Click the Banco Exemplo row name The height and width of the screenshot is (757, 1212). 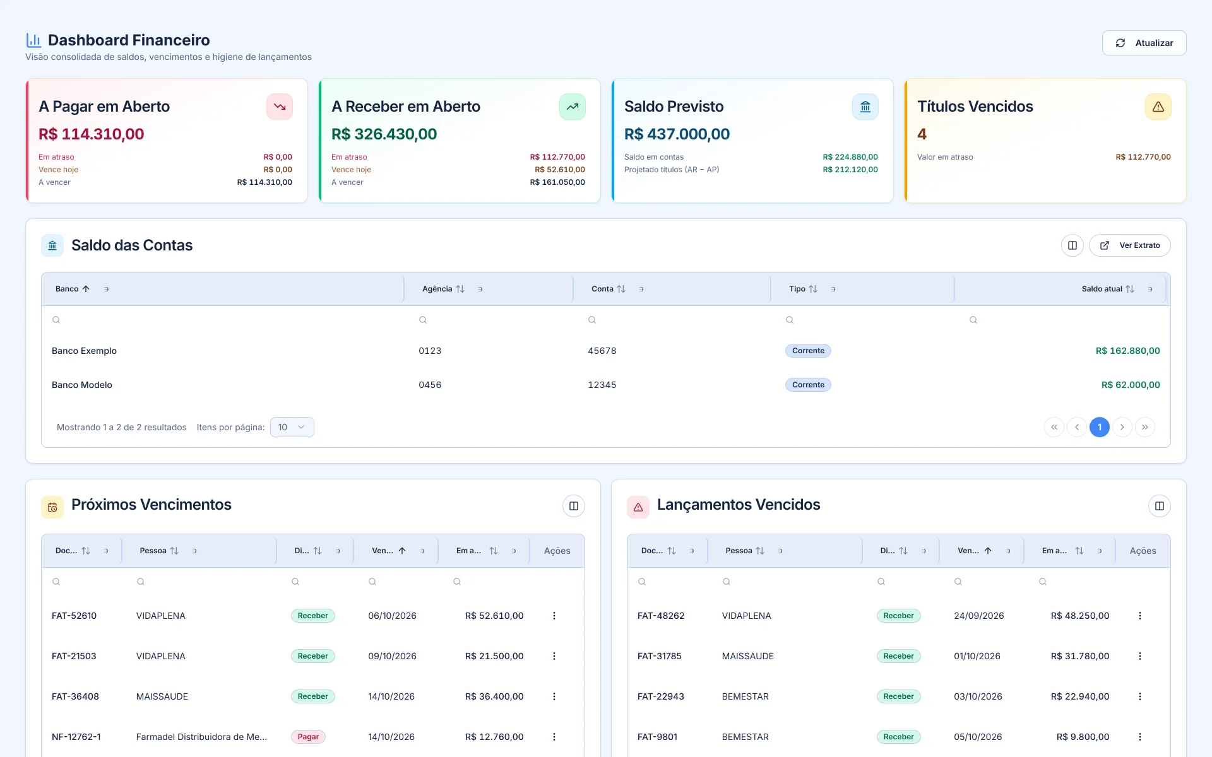pos(84,351)
